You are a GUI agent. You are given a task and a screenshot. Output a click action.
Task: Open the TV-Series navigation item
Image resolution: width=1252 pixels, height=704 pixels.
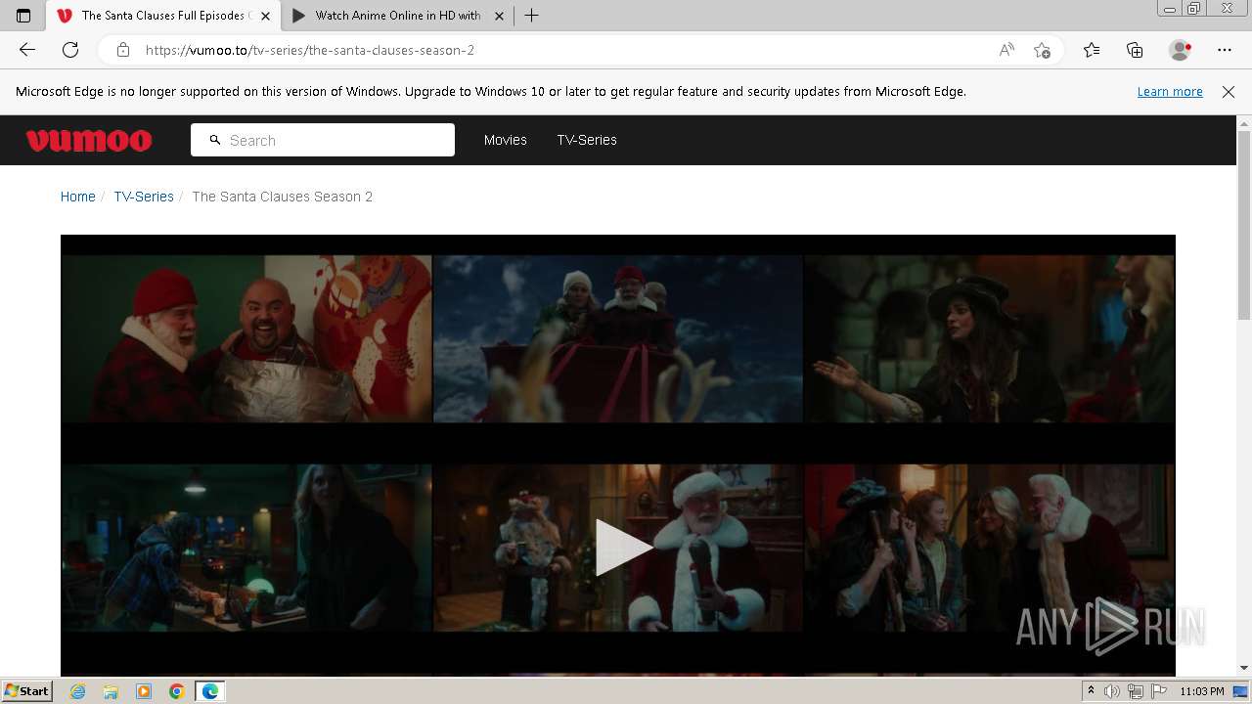tap(587, 140)
